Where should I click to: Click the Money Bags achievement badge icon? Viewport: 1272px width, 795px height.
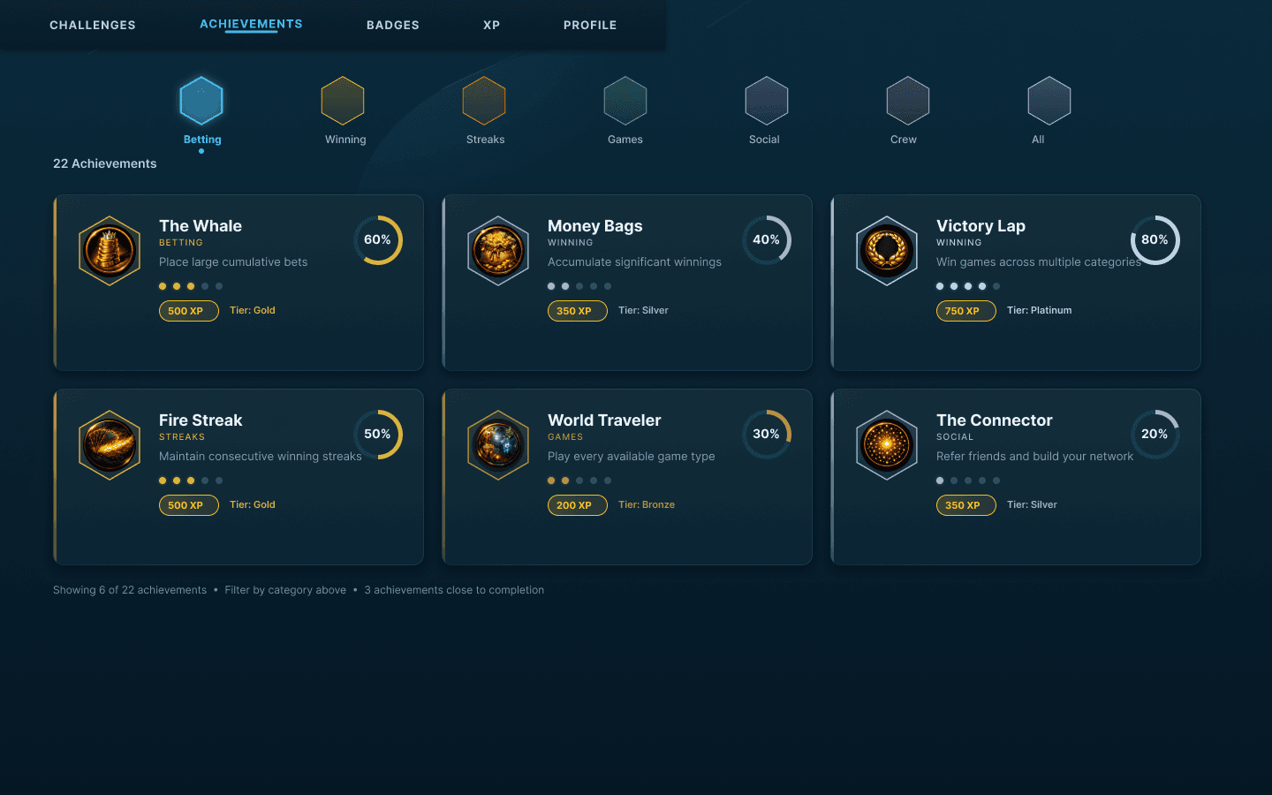(498, 251)
